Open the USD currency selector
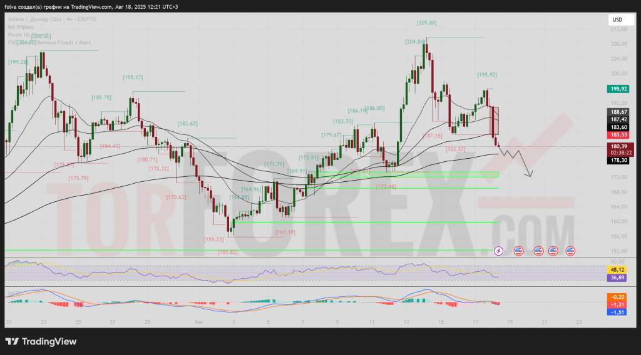The image size is (641, 355). coord(621,19)
